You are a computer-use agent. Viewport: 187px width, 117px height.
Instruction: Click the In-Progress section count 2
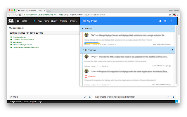pyautogui.click(x=172, y=50)
